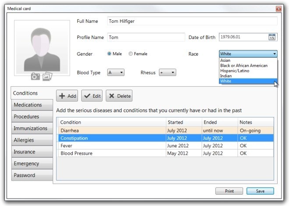Select the Female radio button
Screen dimensions: 289x206
click(130, 53)
